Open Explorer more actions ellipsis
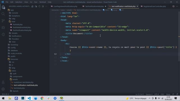Screen dimensions: 180x101 tap(46, 6)
